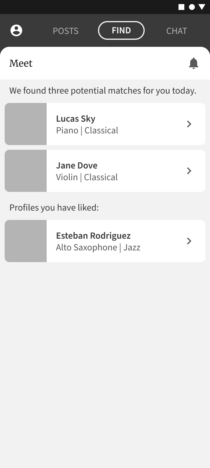
Task: Select the Jane Dove name text
Action: click(77, 166)
